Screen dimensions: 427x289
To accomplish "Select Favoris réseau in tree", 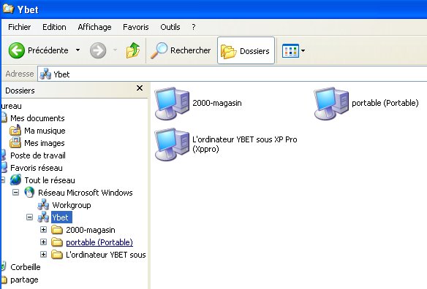I will pyautogui.click(x=37, y=168).
